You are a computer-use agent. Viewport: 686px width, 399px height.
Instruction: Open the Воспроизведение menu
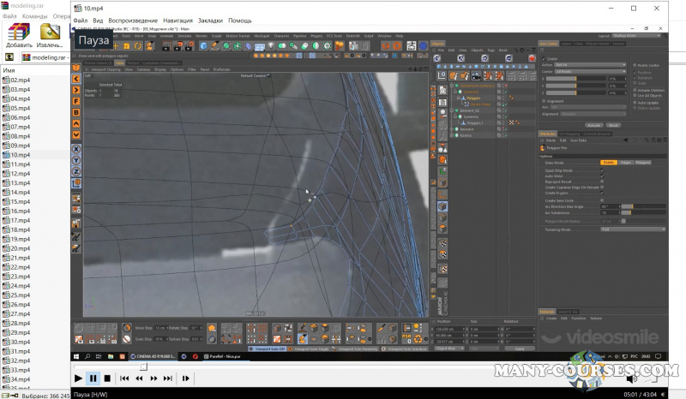coord(133,20)
